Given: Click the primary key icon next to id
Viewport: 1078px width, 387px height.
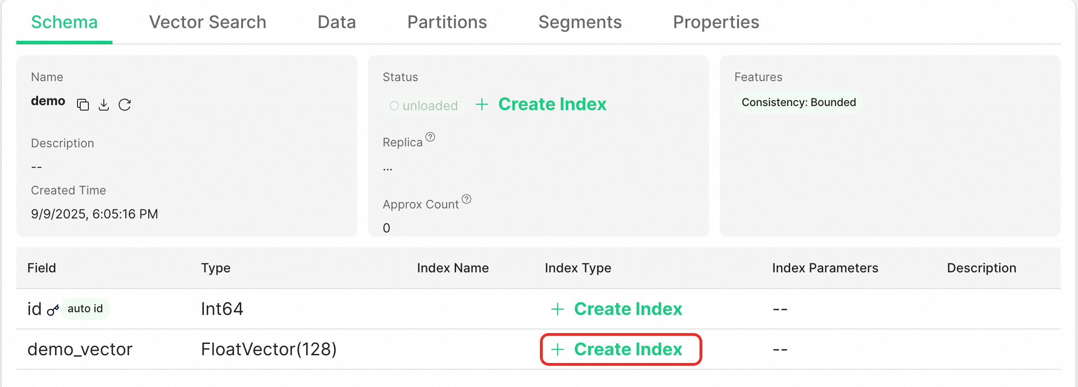Looking at the screenshot, I should click(x=53, y=310).
